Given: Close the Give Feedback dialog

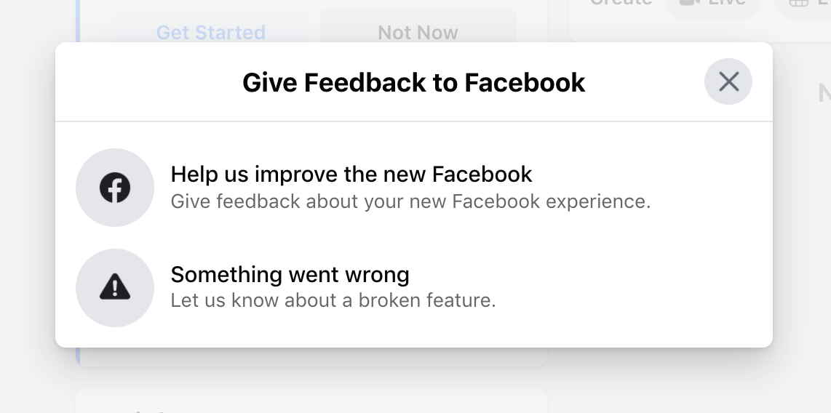Looking at the screenshot, I should (x=728, y=81).
